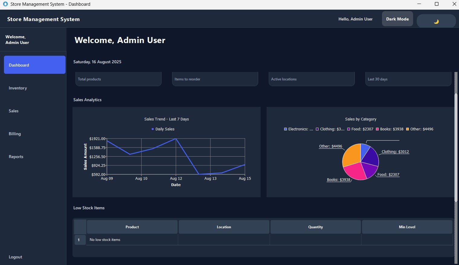Go to the Sales sidebar page

(x=14, y=111)
